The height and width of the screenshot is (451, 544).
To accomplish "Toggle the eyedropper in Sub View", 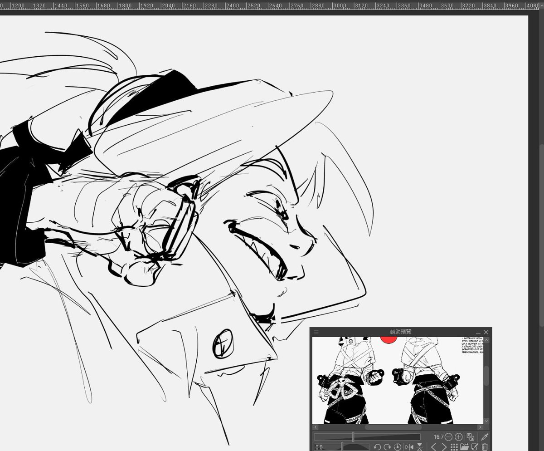I will pos(485,437).
